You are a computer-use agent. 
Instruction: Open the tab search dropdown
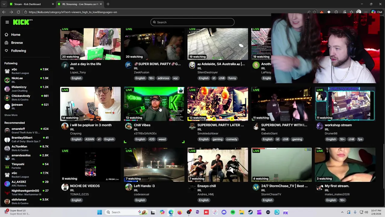4,4
